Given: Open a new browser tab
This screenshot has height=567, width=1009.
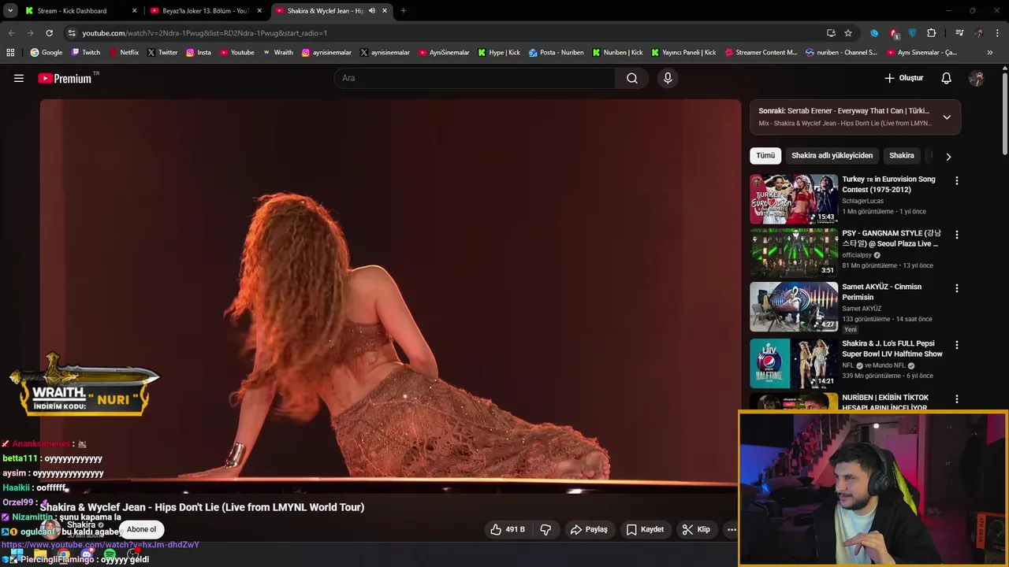Looking at the screenshot, I should click(403, 11).
